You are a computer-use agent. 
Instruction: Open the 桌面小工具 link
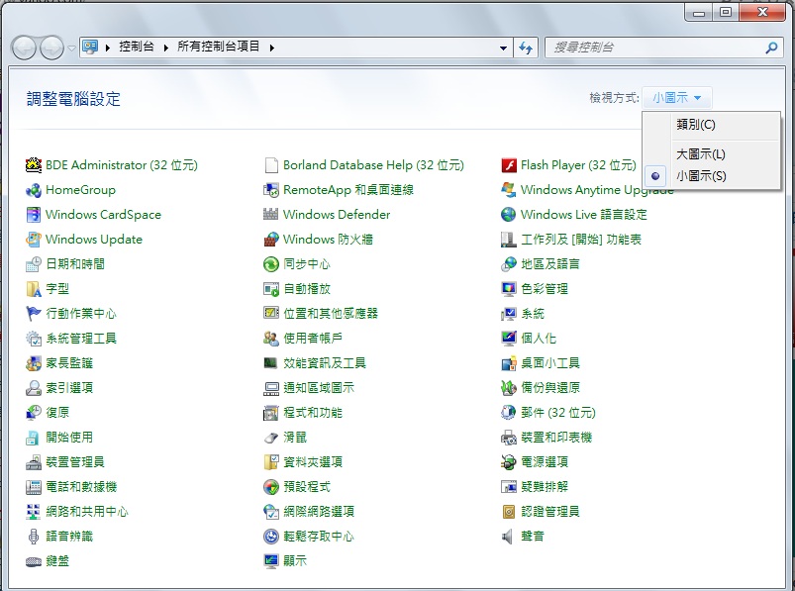(550, 363)
